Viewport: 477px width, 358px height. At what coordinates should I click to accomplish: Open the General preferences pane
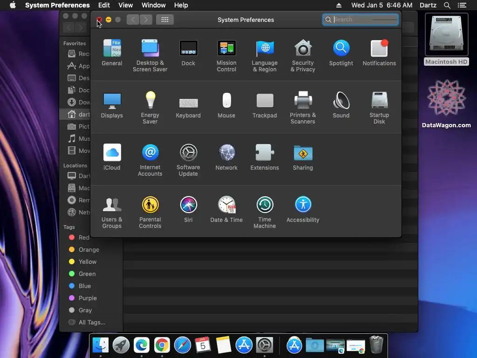point(112,53)
